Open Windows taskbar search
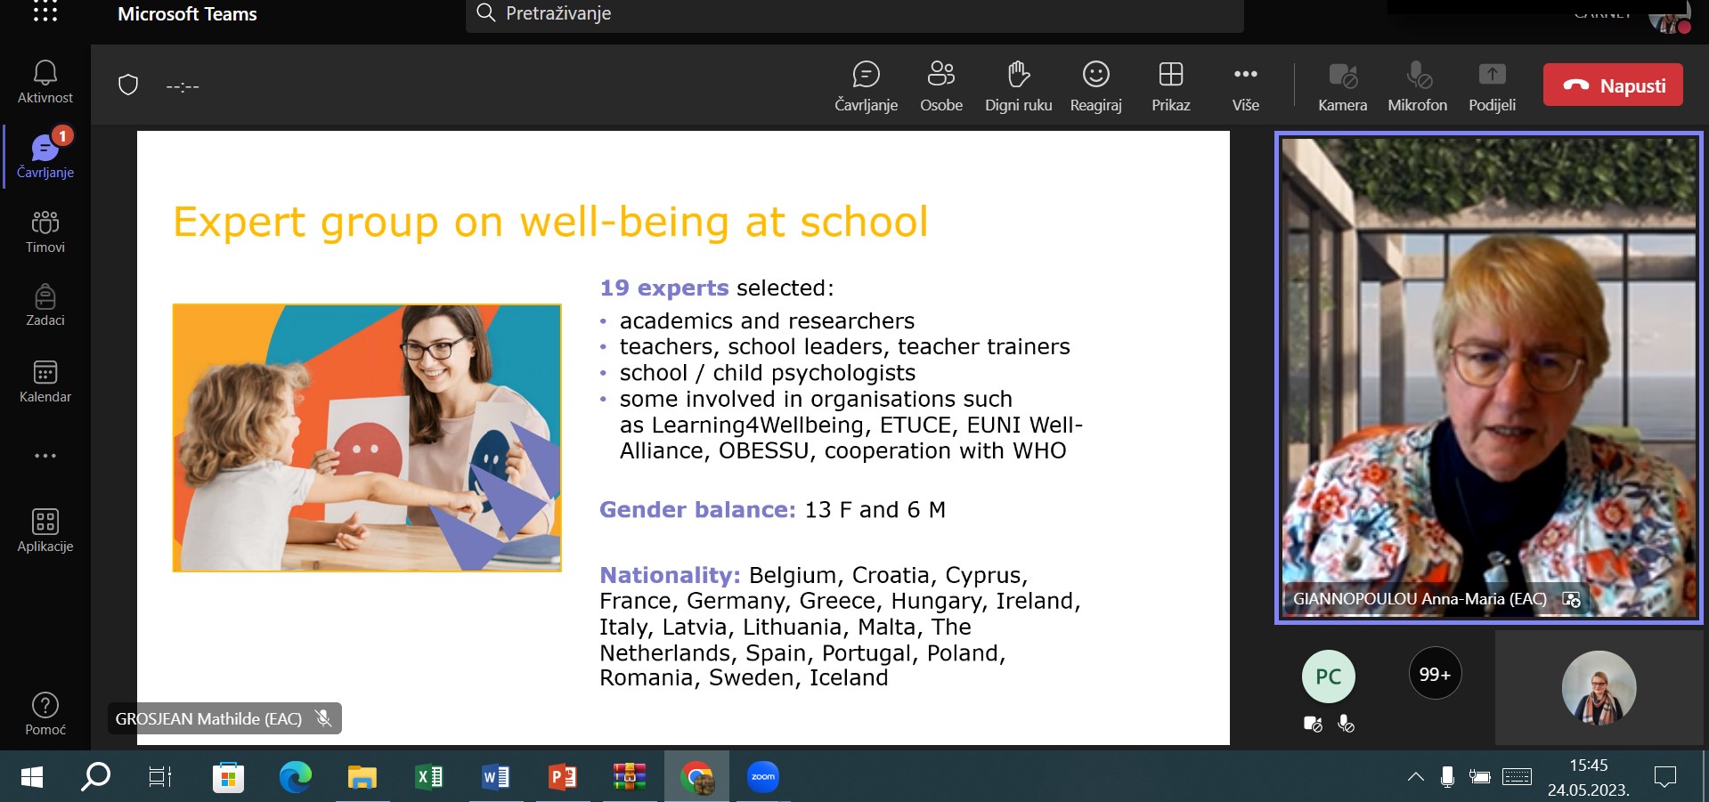The height and width of the screenshot is (802, 1709). coord(95,777)
